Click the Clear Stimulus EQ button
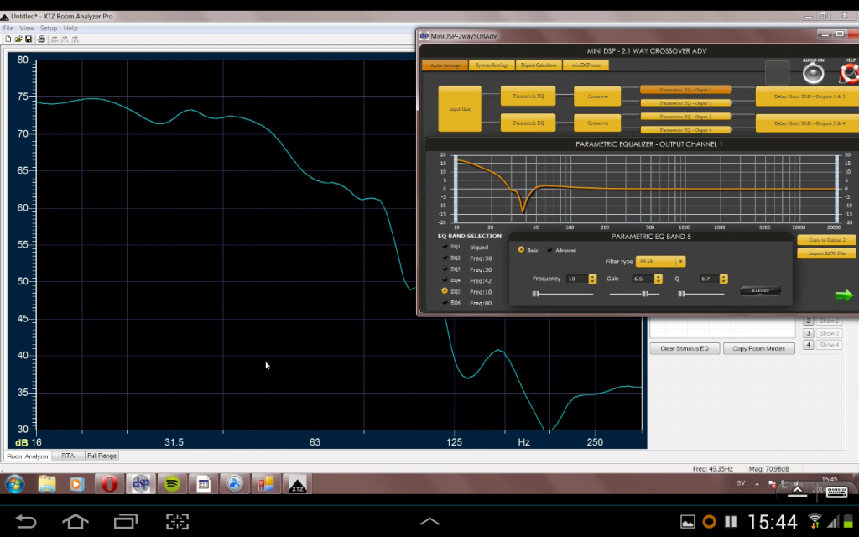859x537 pixels. pos(685,348)
